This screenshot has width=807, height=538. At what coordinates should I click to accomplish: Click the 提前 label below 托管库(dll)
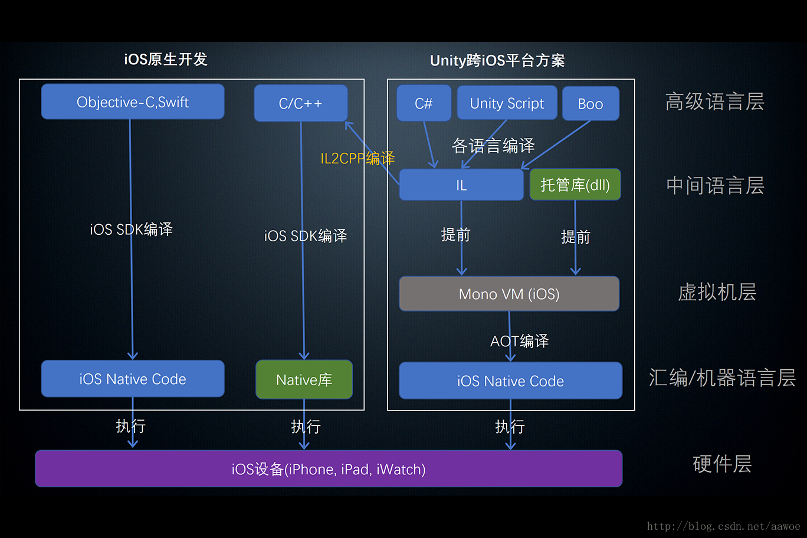(576, 237)
